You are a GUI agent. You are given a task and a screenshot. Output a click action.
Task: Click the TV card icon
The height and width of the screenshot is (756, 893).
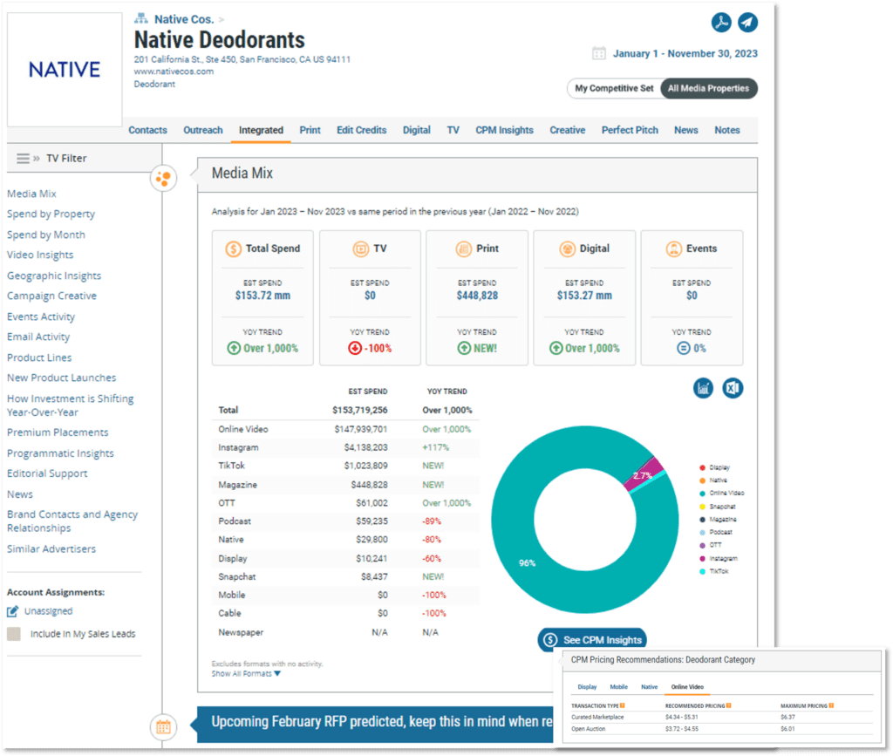coord(361,249)
